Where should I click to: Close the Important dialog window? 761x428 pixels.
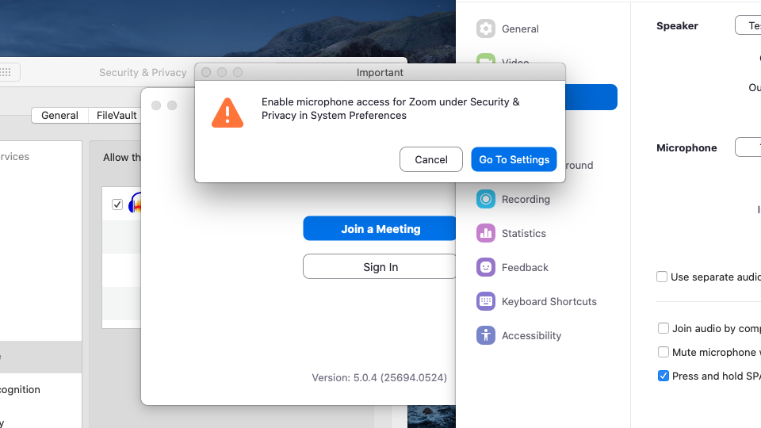206,72
